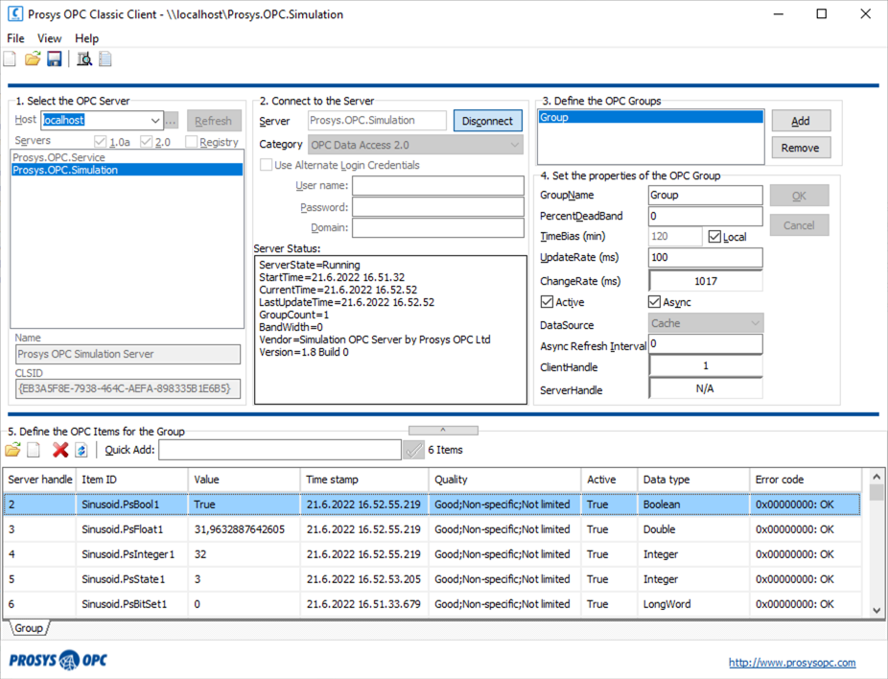Viewport: 888px width, 679px height.
Task: Select Prosys.OPC.Service in the server list
Action: pyautogui.click(x=127, y=157)
